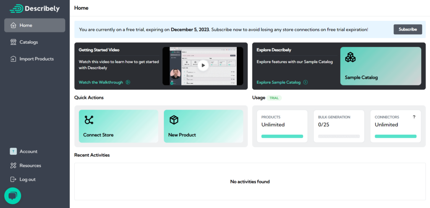Click the Bulk Generation progress bar

coord(339,136)
